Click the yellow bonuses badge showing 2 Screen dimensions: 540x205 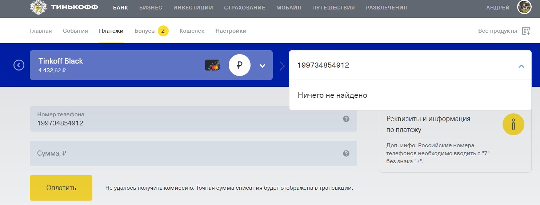tap(163, 31)
